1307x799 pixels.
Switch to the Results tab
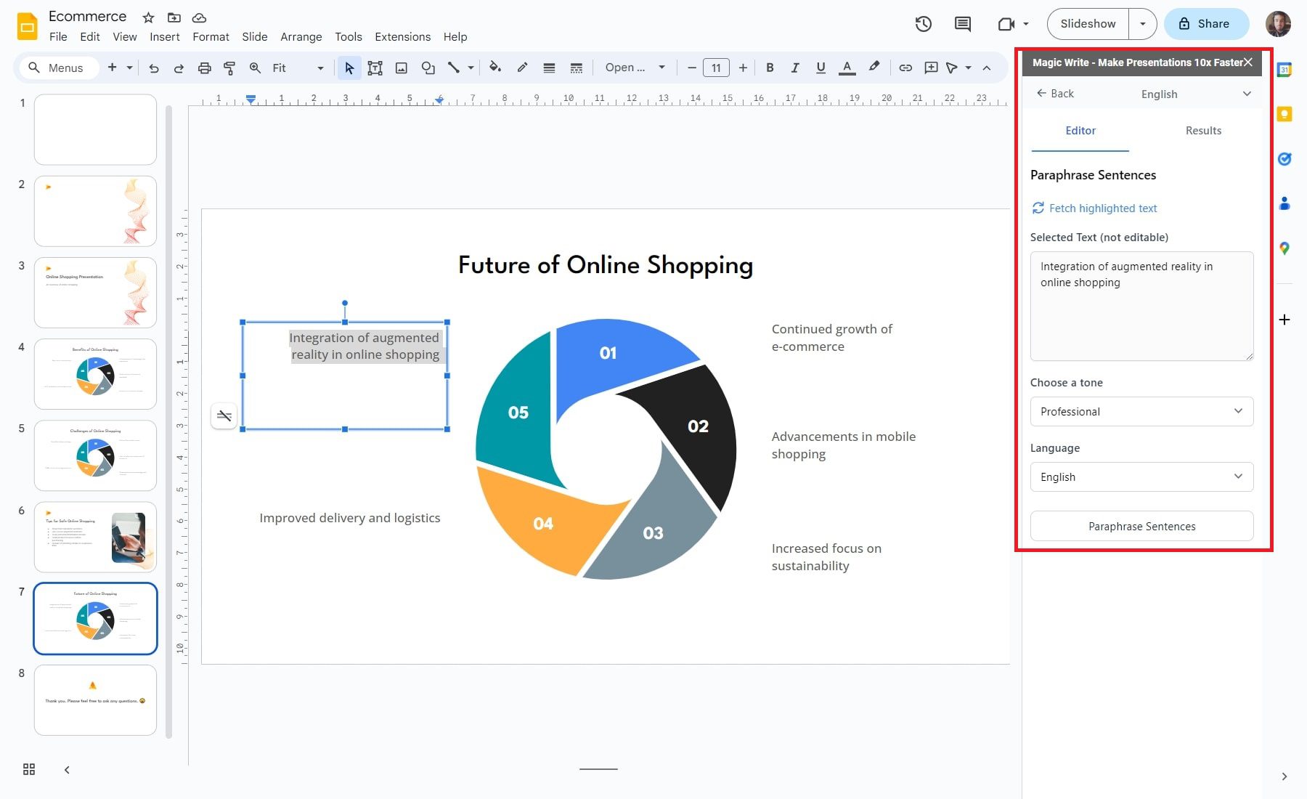pyautogui.click(x=1203, y=131)
